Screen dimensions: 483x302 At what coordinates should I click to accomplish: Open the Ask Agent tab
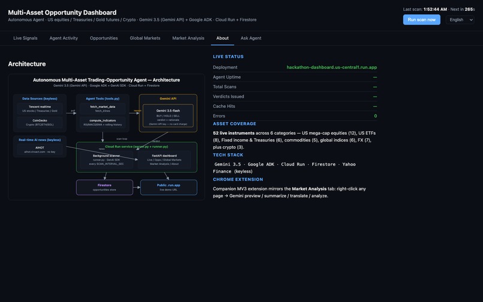[250, 38]
